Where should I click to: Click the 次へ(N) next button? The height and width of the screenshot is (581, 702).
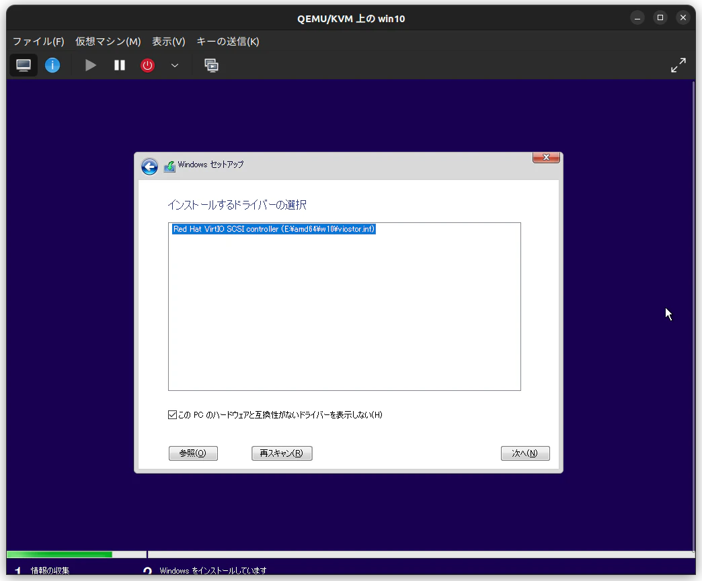coord(525,453)
